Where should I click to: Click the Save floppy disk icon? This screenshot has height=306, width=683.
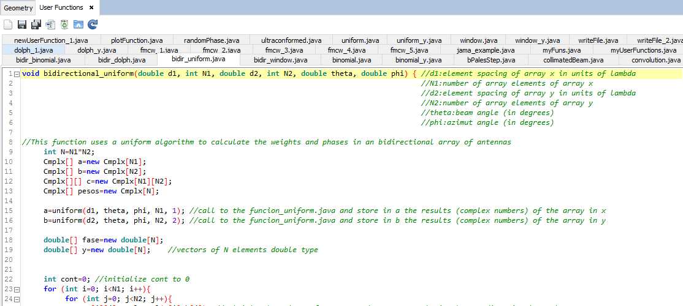click(x=22, y=24)
